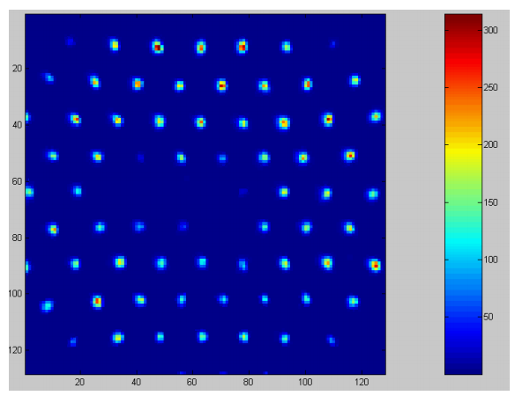Image resolution: width=515 pixels, height=403 pixels.
Task: Pick the yellow band of the colorbar
Action: pyautogui.click(x=463, y=149)
